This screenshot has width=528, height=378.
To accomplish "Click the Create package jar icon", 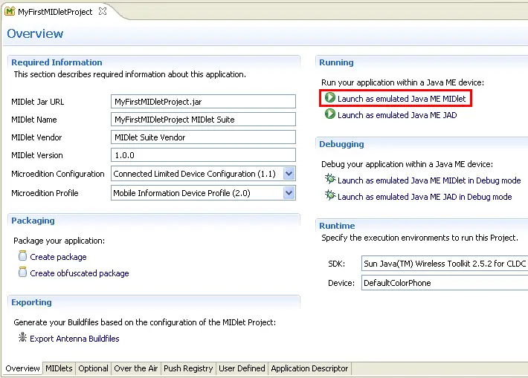I will [22, 256].
